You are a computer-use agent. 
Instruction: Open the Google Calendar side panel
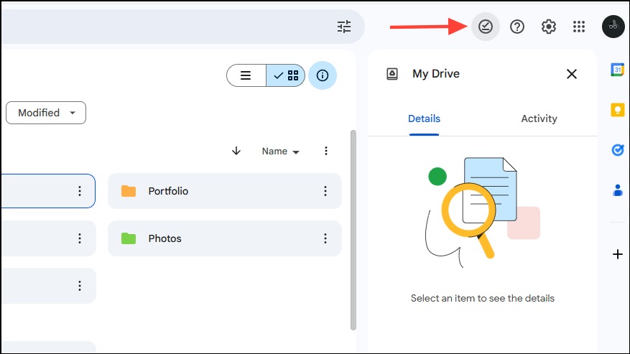618,70
